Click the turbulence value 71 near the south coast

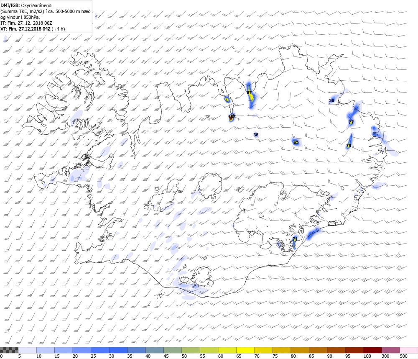295,239
